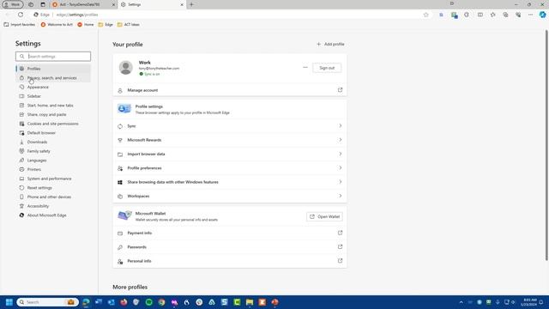This screenshot has height=309, width=549.
Task: Expand Share browsing data with Windows features chevron
Action: pyautogui.click(x=340, y=182)
